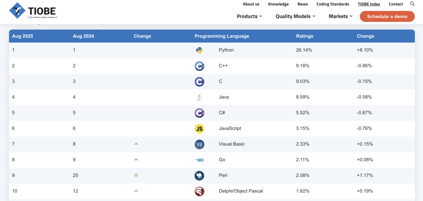
Task: Click the -0.86% change value
Action: [x=365, y=66]
